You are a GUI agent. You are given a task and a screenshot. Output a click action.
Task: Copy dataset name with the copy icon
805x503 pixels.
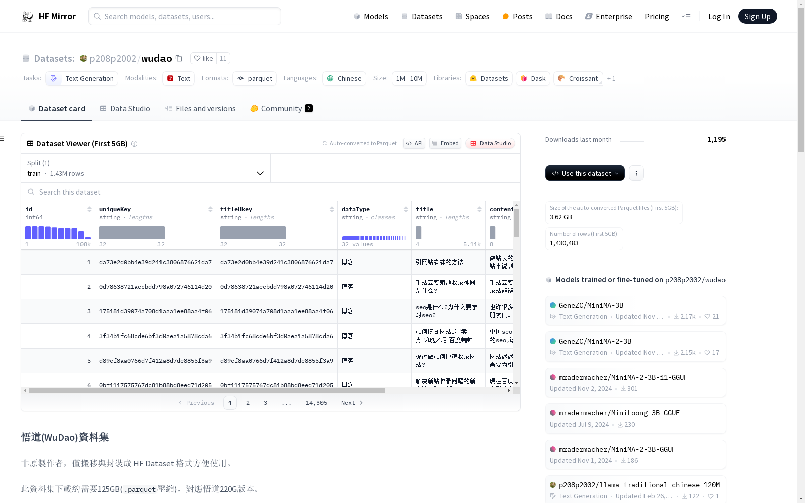(179, 58)
